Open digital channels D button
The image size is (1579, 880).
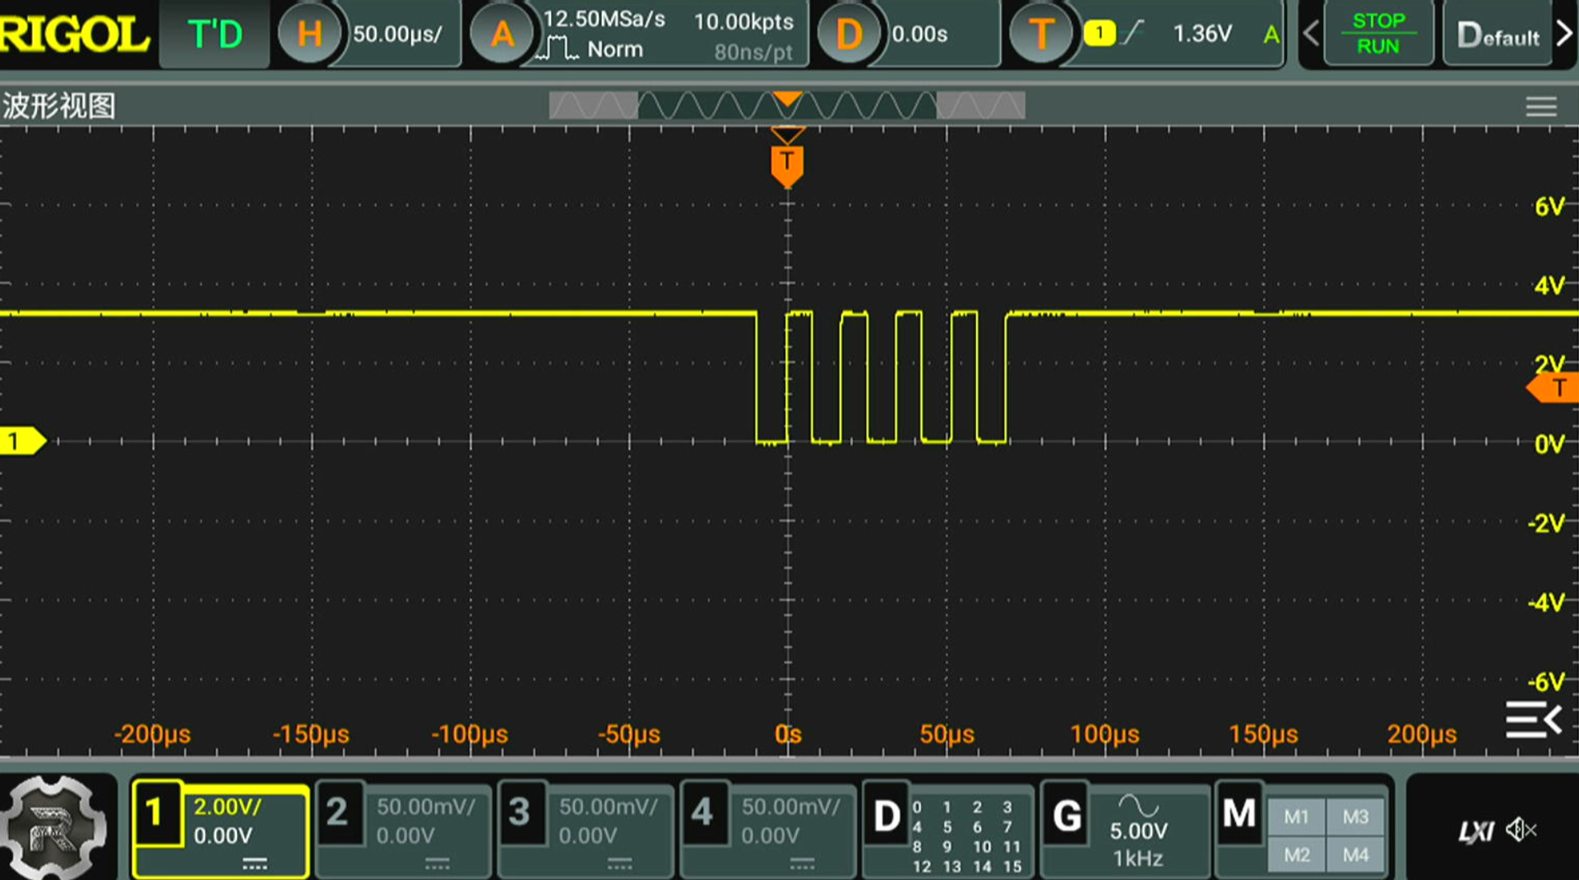click(887, 816)
